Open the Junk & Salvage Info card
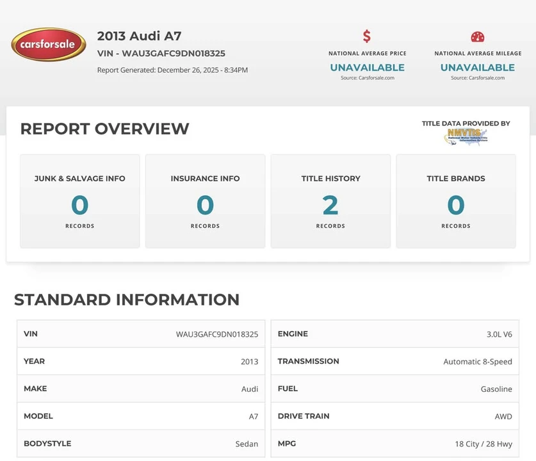 coord(79,201)
